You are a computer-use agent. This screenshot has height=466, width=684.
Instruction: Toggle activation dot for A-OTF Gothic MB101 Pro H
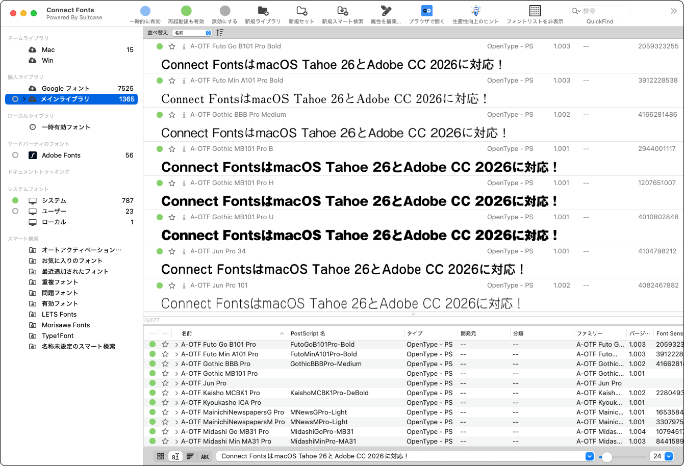point(160,183)
